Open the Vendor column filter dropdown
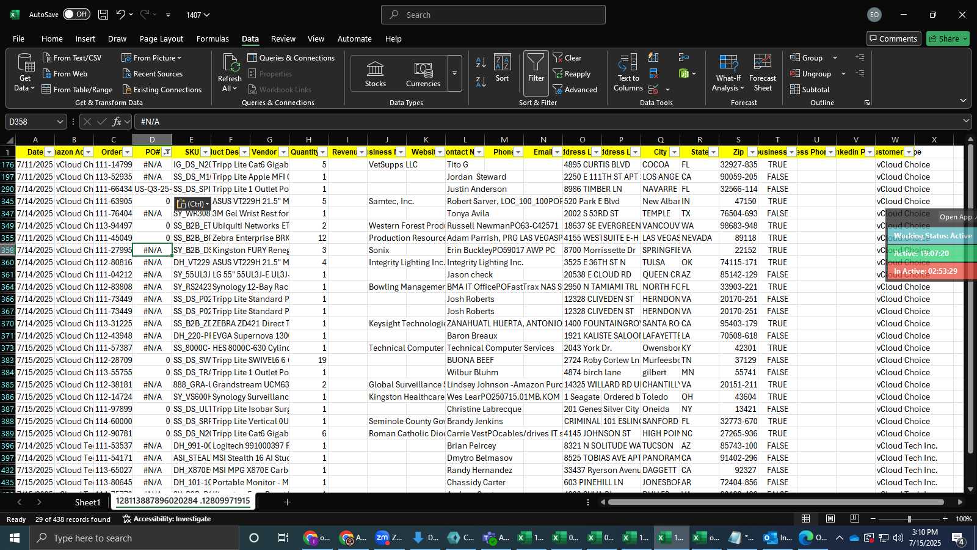The height and width of the screenshot is (550, 977). pyautogui.click(x=284, y=152)
